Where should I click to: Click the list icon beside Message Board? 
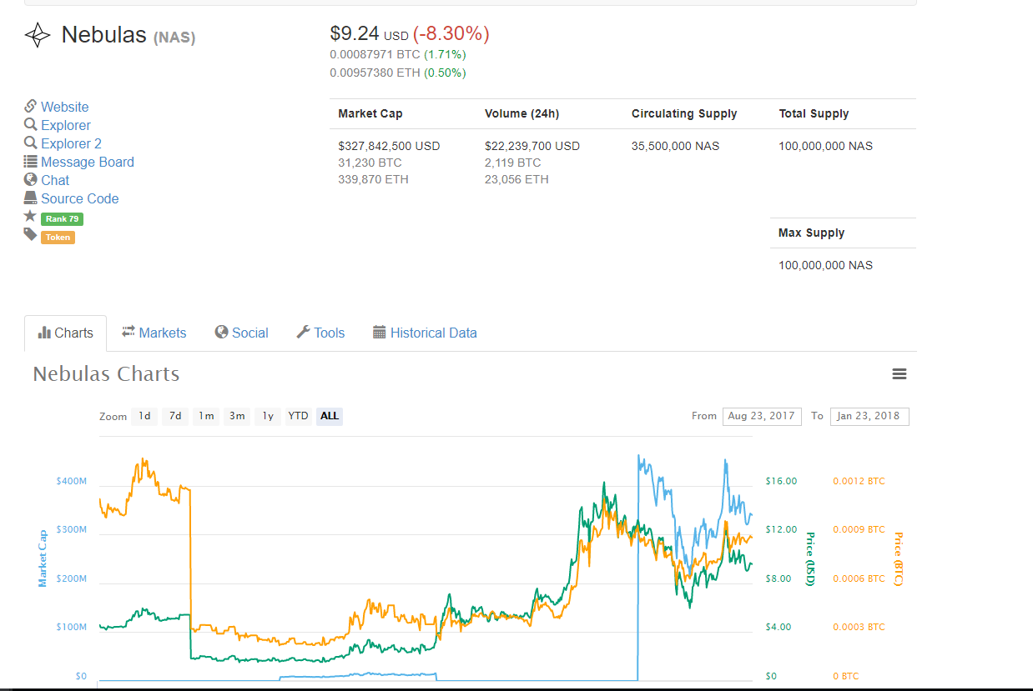point(31,162)
